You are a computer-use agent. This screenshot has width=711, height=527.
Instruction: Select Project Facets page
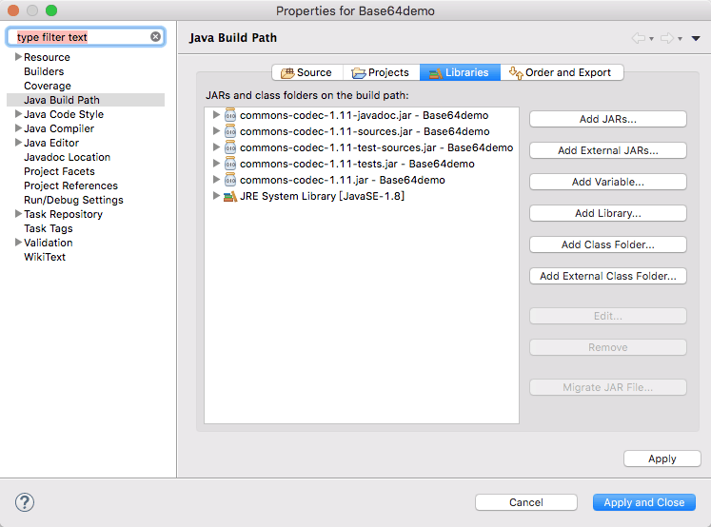click(x=59, y=171)
